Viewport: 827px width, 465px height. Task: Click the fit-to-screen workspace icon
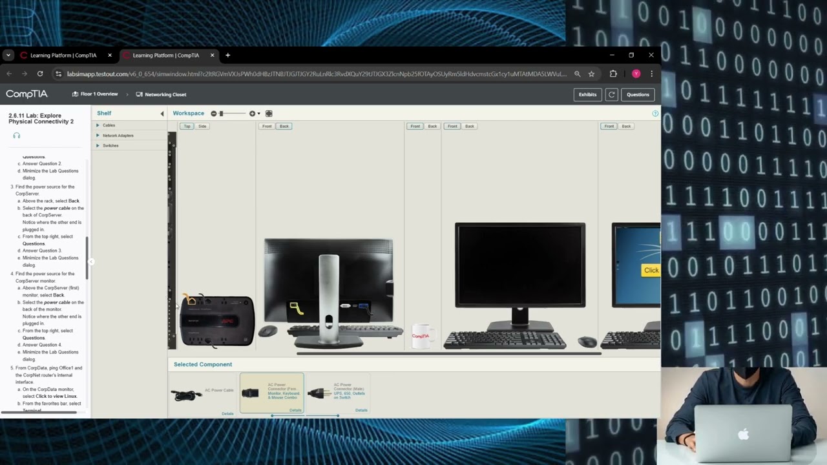click(x=269, y=114)
